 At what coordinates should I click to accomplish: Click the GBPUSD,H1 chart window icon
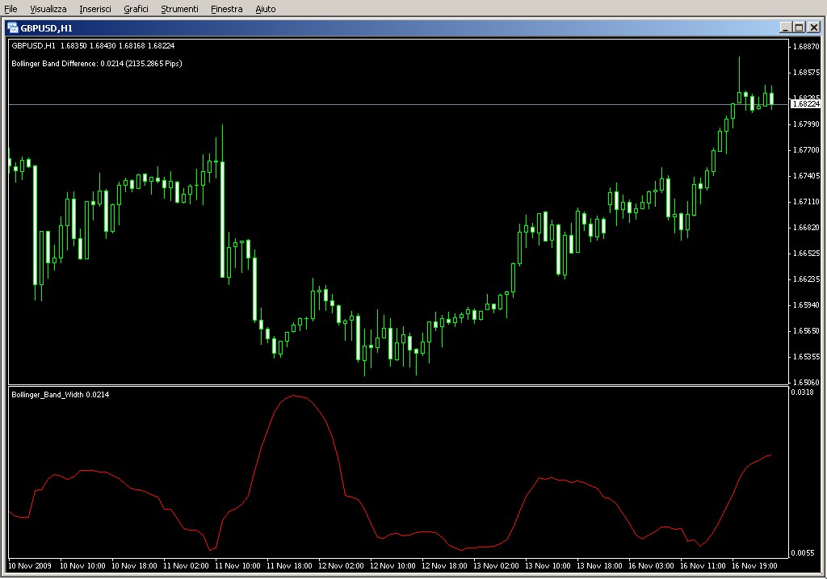13,28
